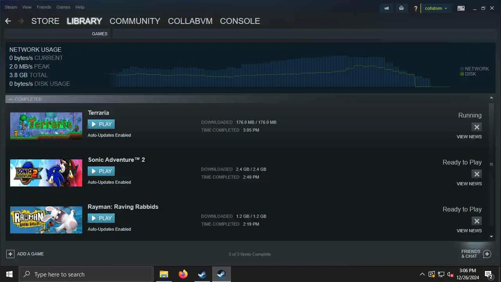Remove Rayman Raving Rabbids from completed list
The width and height of the screenshot is (501, 282).
pos(477,221)
